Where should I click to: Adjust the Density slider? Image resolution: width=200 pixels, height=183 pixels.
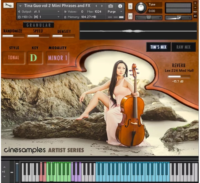pos(63,36)
